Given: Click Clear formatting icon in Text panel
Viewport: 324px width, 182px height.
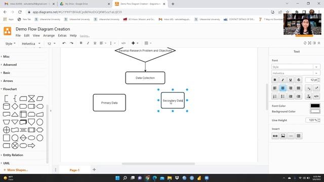Looking at the screenshot, I should (x=308, y=97).
